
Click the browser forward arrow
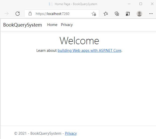pos(7,14)
